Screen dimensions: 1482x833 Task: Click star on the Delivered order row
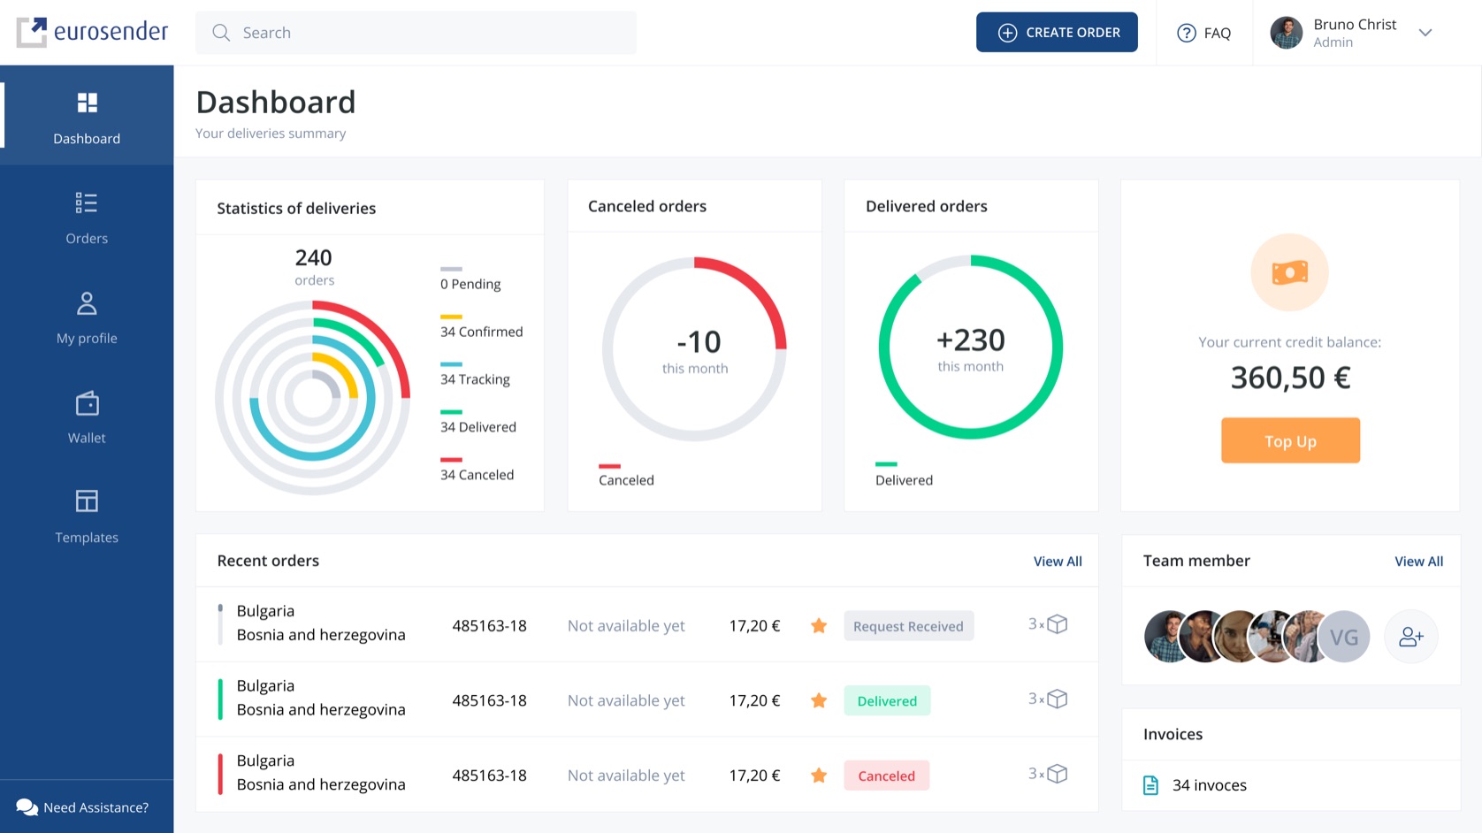[819, 700]
